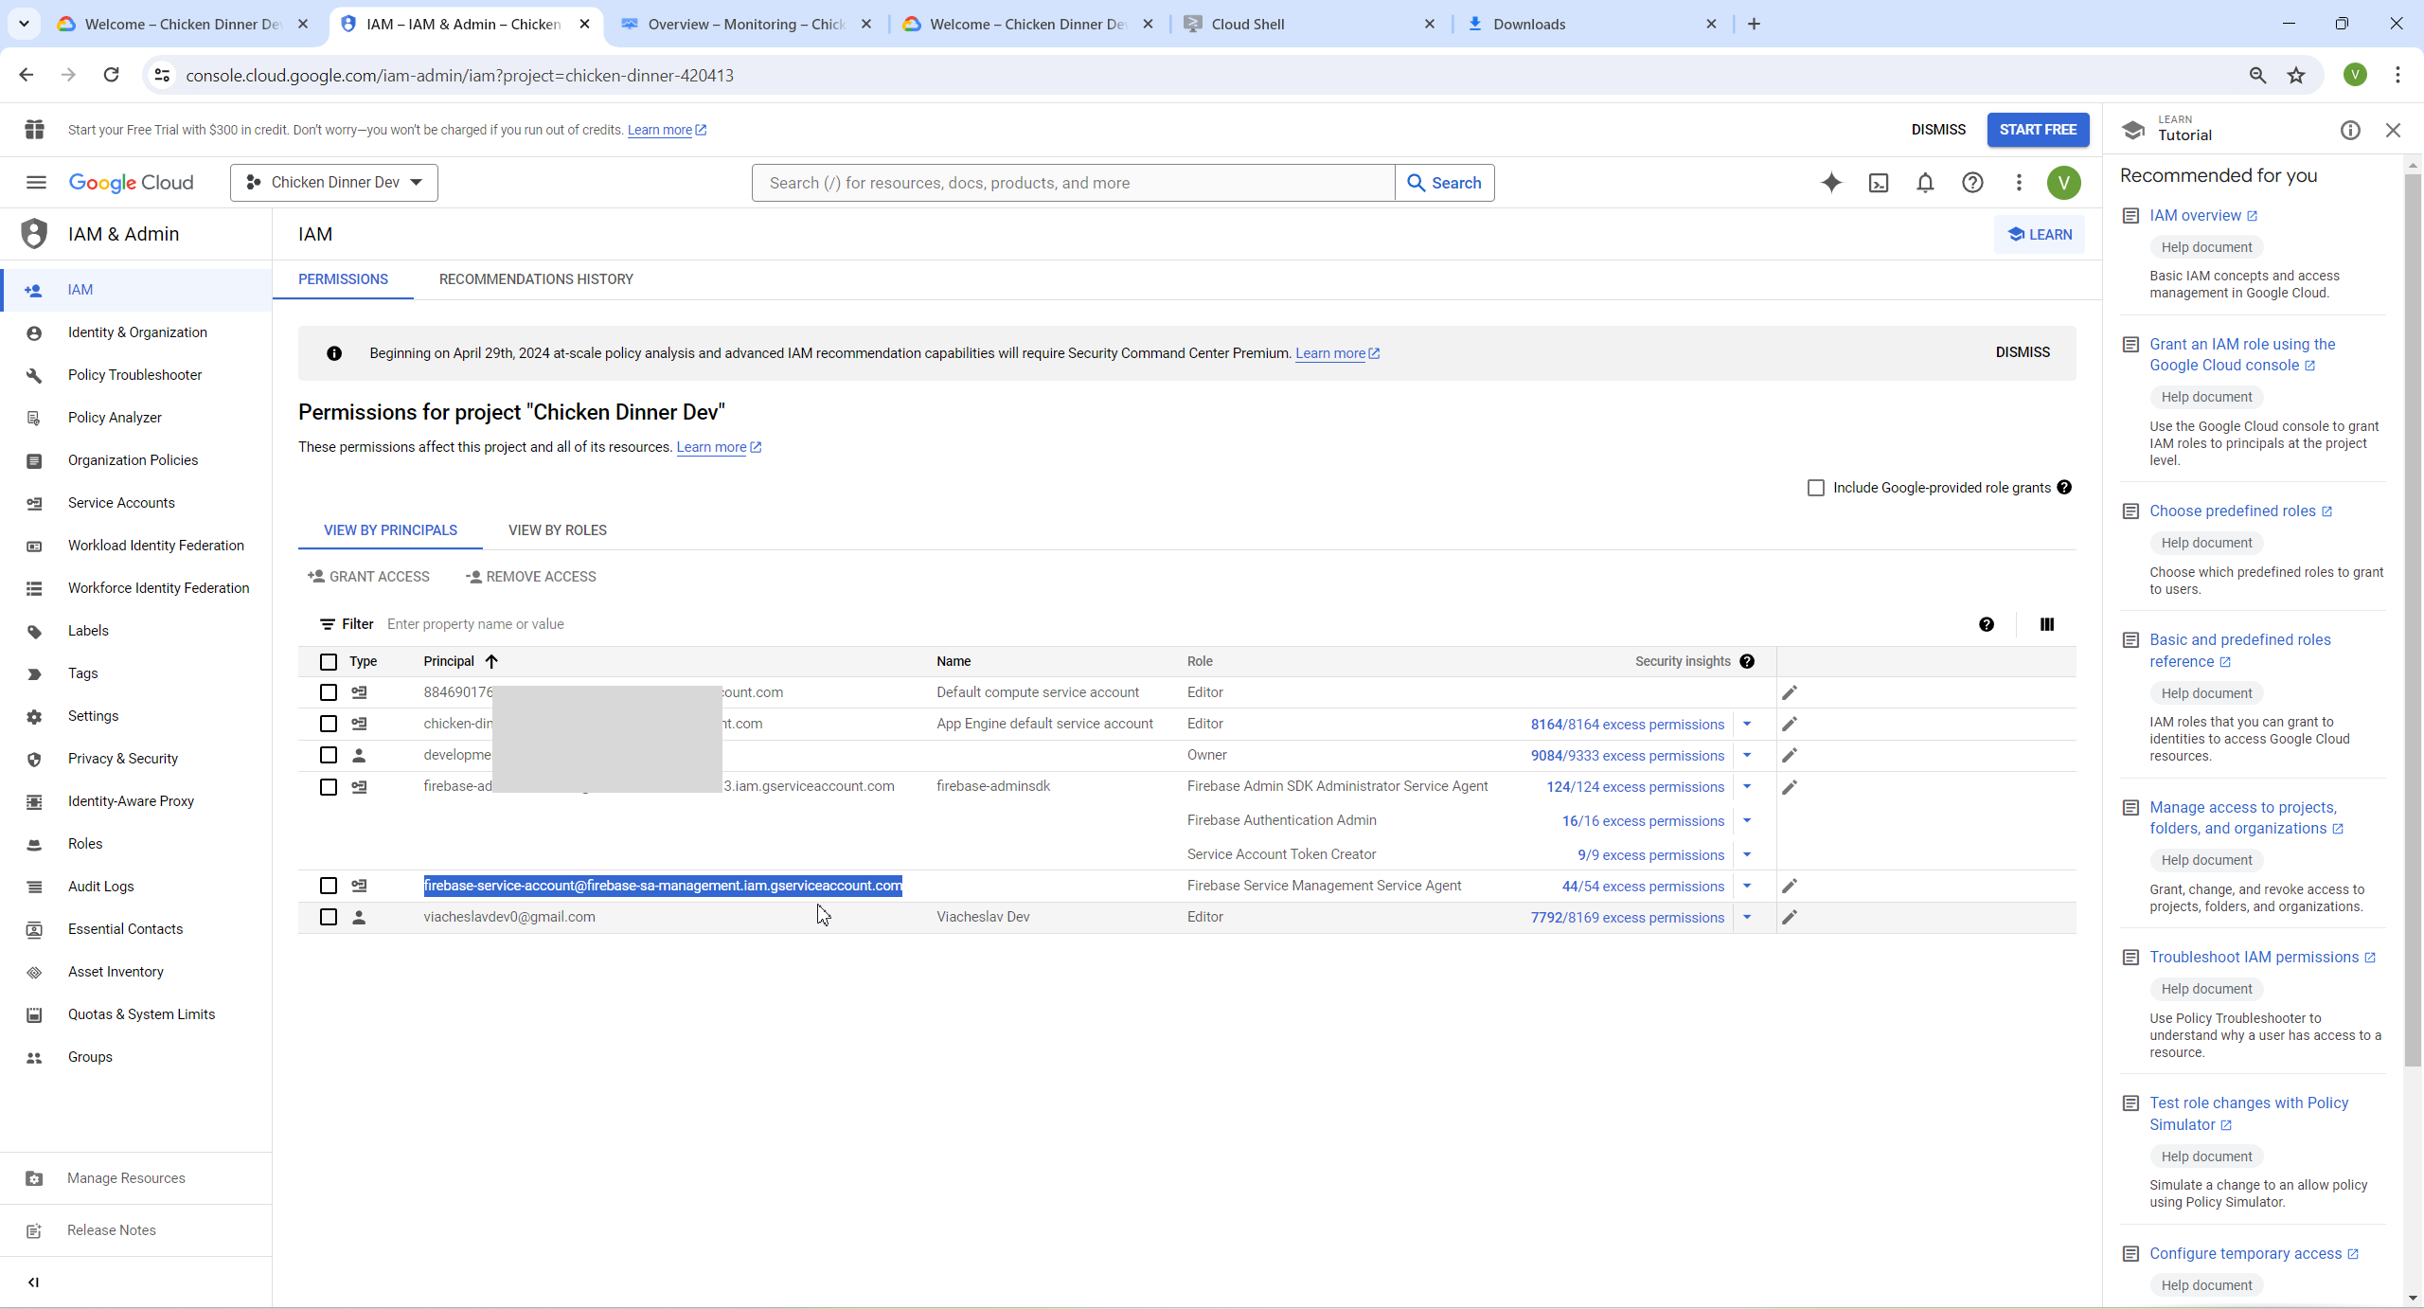Expand Owner role 9084/9333 permissions arrow
This screenshot has width=2424, height=1309.
(1747, 756)
